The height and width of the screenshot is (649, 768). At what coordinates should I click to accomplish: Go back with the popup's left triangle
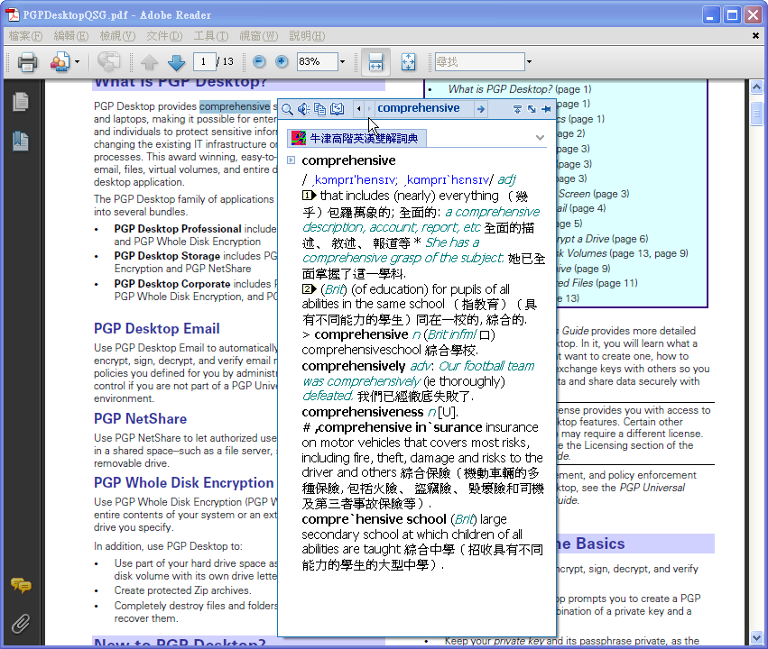[x=358, y=108]
